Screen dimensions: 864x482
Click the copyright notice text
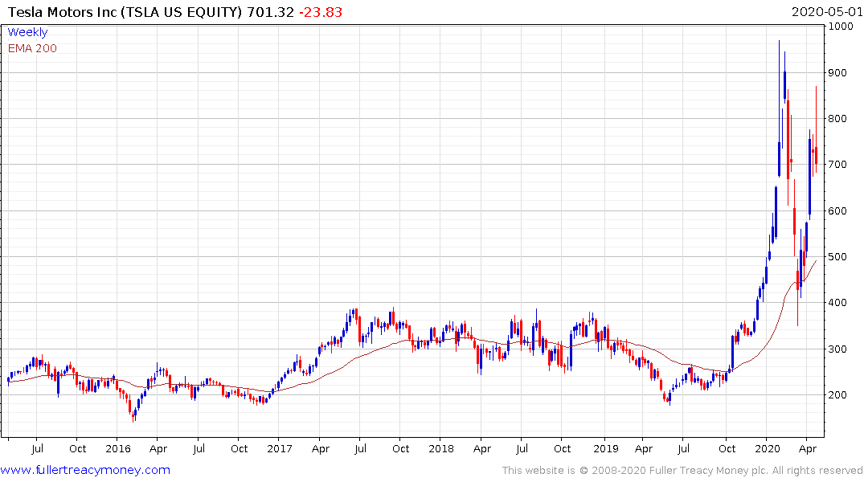point(682,471)
